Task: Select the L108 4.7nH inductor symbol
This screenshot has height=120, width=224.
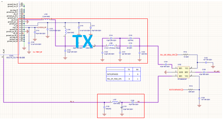Action: pyautogui.click(x=111, y=46)
